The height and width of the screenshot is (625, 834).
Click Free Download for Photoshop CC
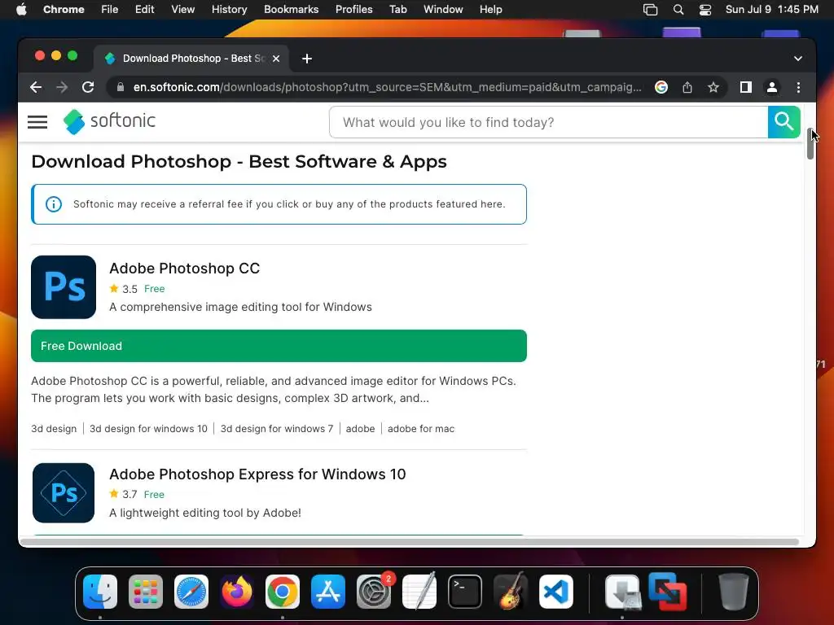pos(279,346)
